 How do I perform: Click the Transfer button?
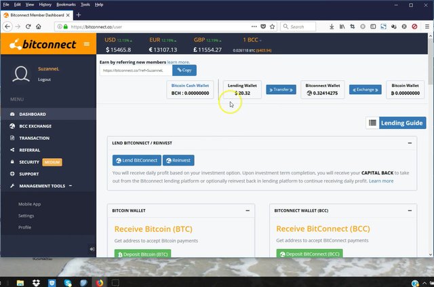pos(281,90)
